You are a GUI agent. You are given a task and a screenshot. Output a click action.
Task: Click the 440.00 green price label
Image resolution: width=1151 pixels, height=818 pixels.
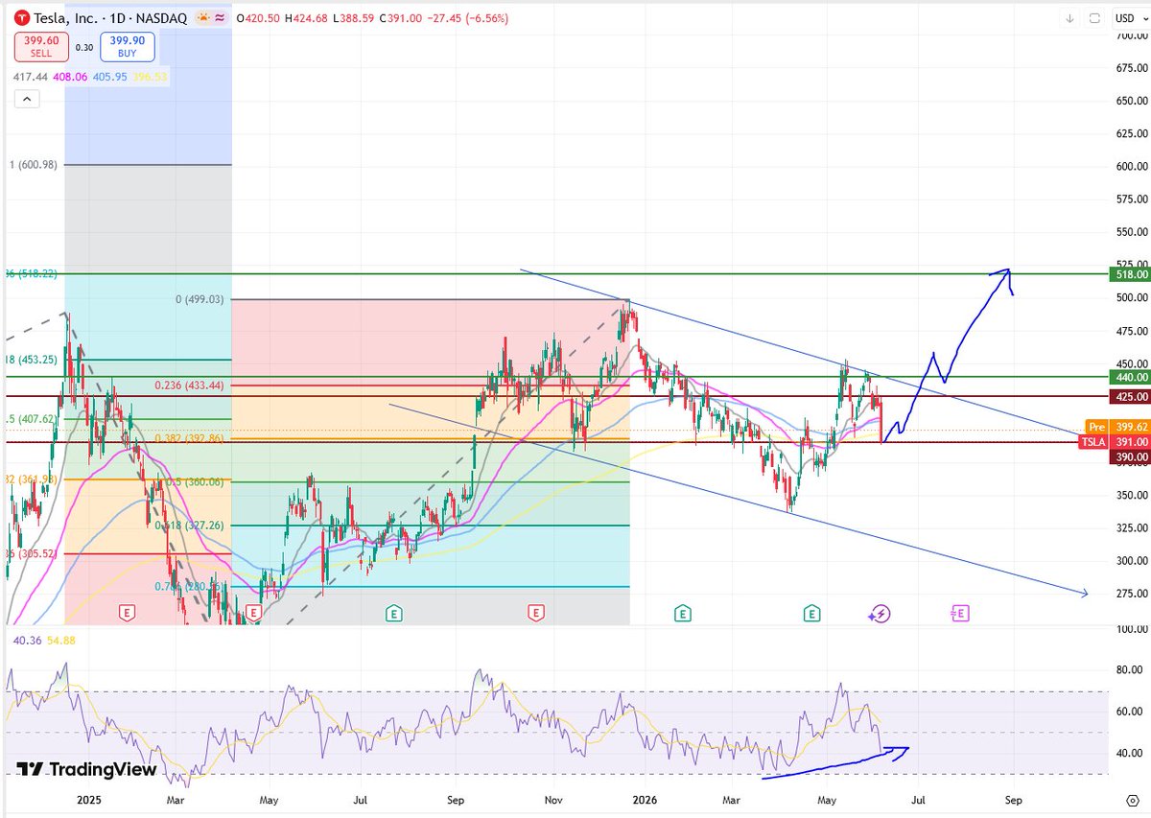(1130, 378)
